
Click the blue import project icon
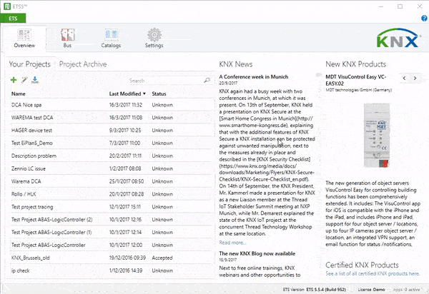[35, 80]
